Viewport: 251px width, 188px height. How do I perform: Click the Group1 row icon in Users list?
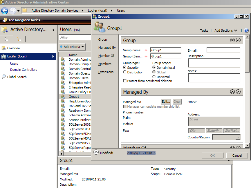[63, 97]
